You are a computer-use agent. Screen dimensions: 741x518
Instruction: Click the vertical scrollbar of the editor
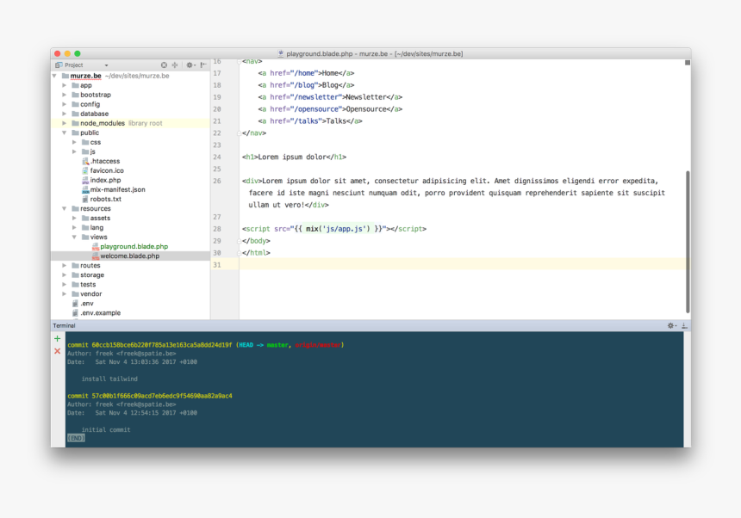[x=688, y=242]
